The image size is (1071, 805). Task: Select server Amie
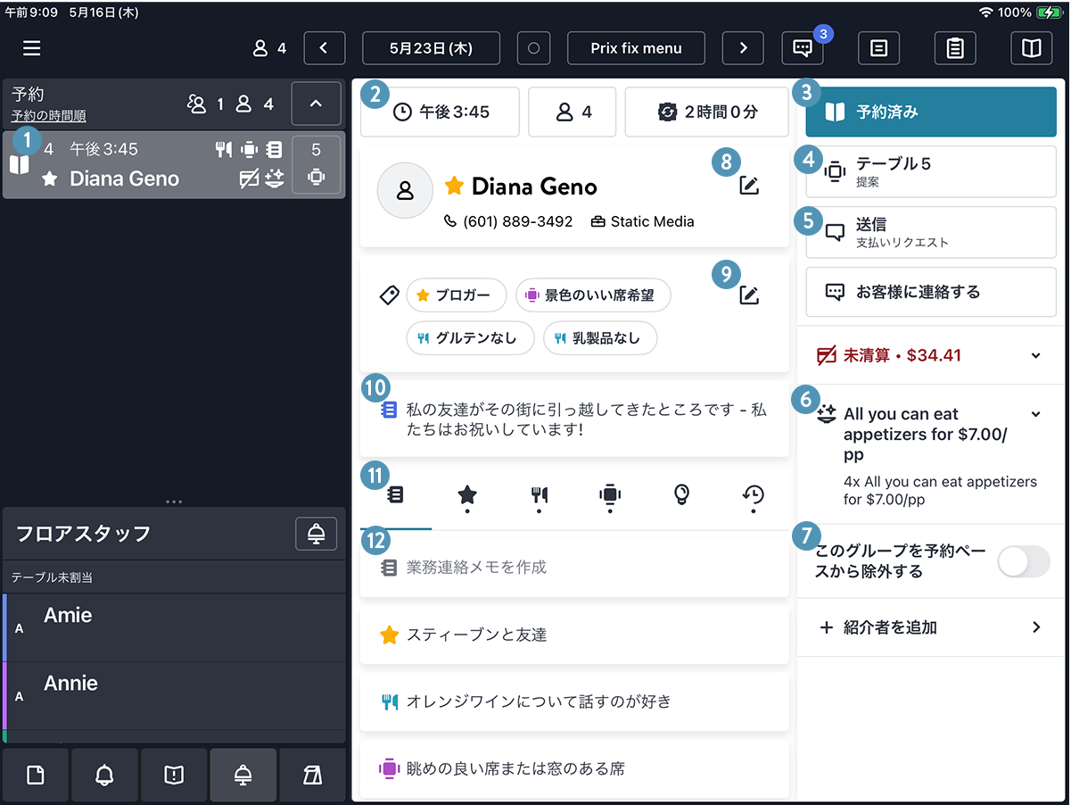point(174,627)
